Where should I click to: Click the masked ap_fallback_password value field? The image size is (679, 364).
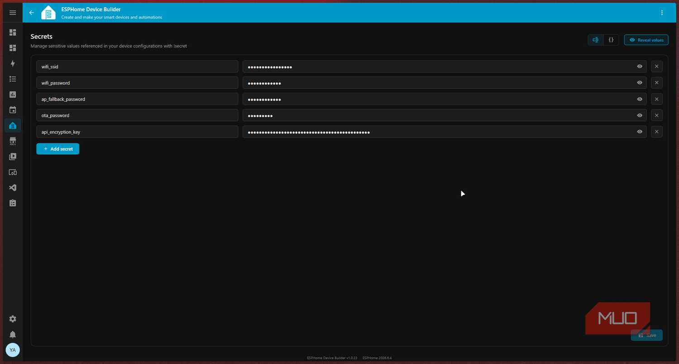[445, 99]
